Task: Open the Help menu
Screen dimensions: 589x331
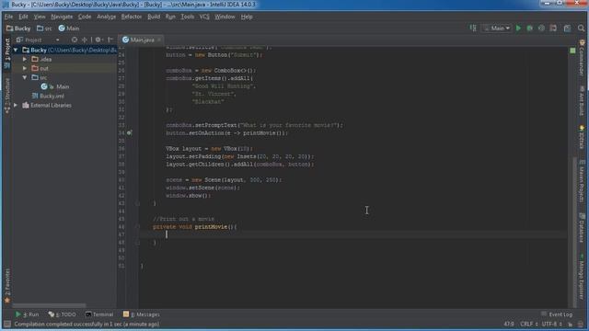Action: 247,17
